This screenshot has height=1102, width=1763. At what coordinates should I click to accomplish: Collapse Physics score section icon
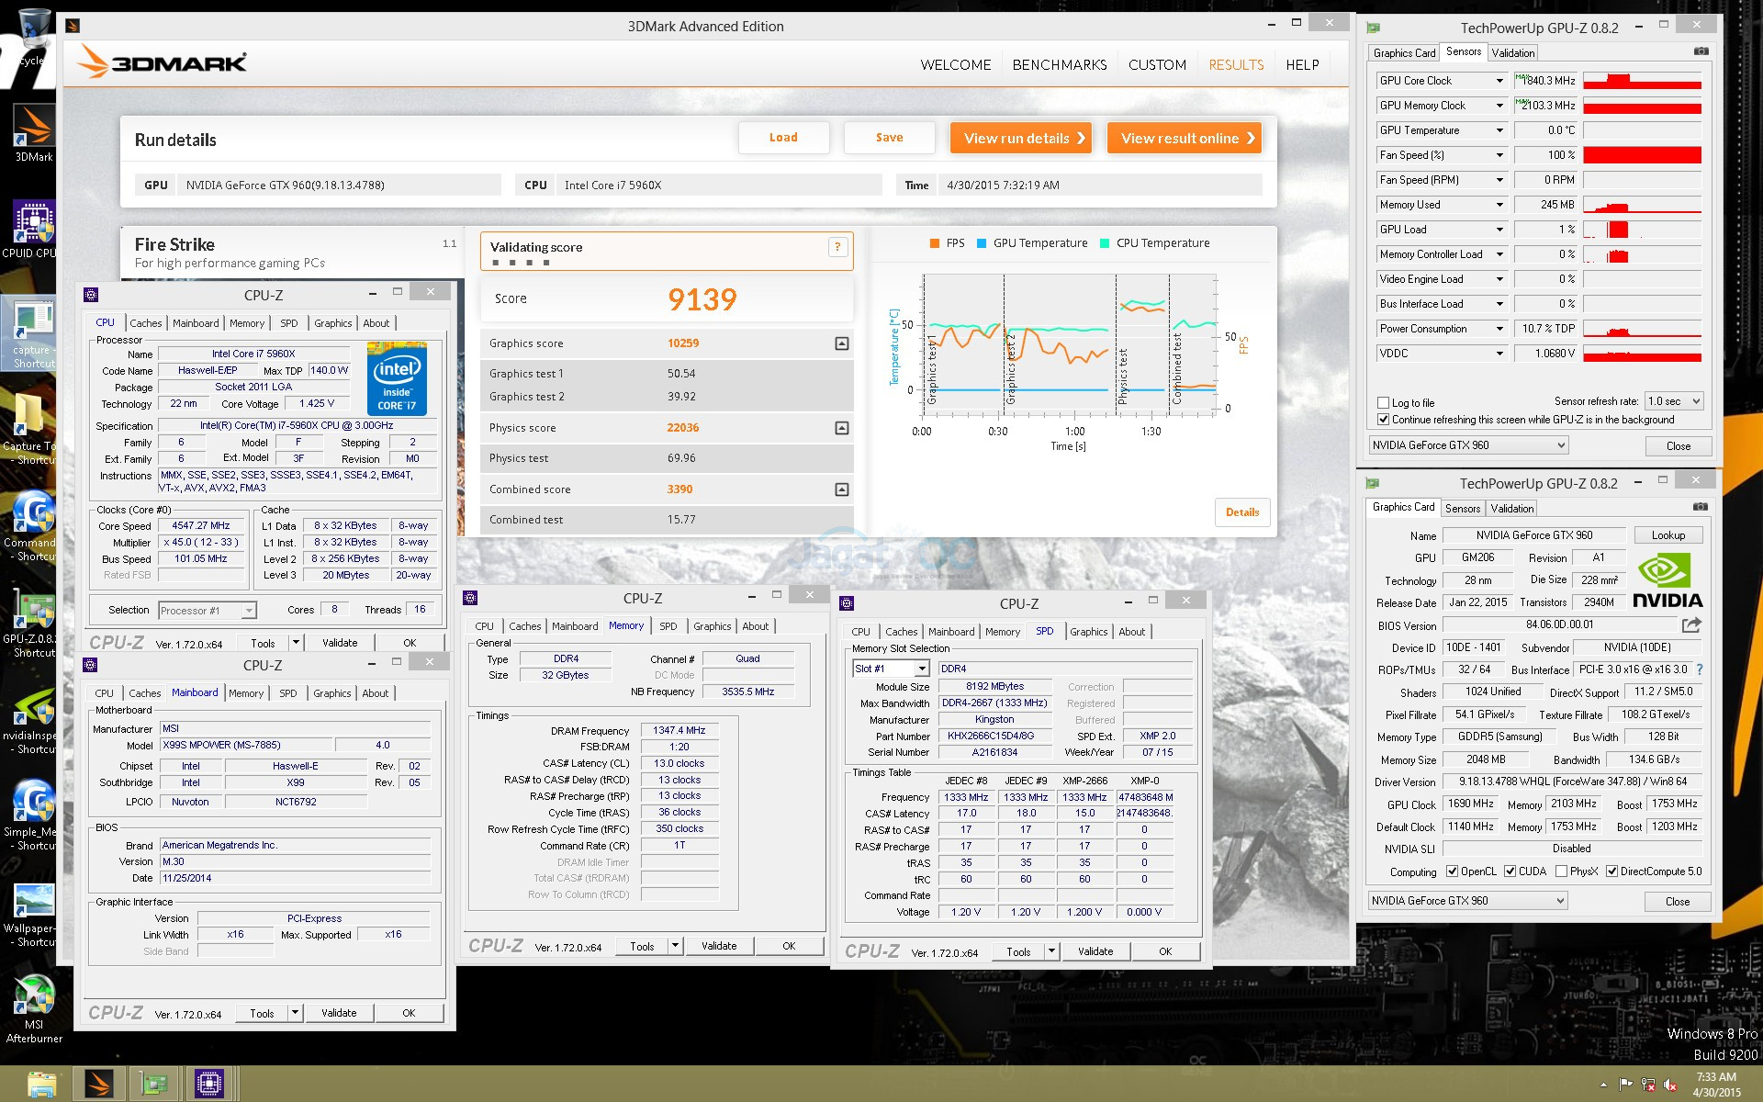coord(842,428)
